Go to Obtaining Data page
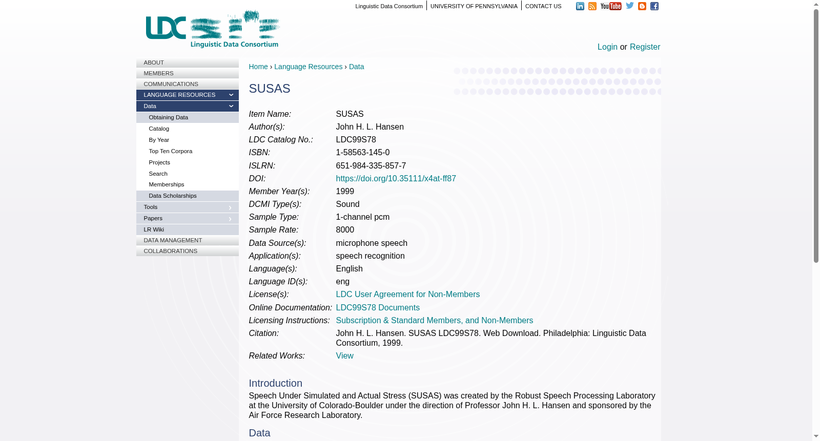The image size is (820, 441). [188, 117]
